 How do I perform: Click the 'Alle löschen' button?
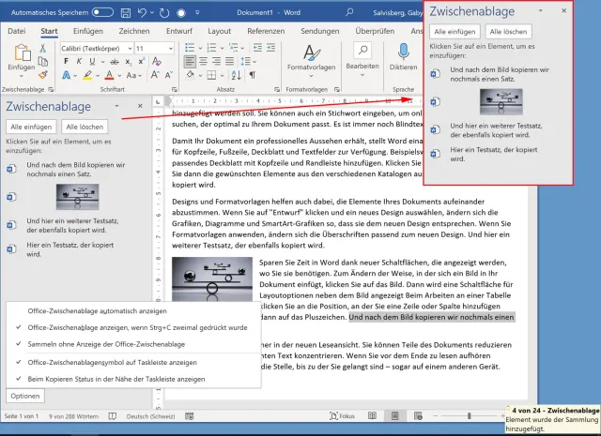pyautogui.click(x=85, y=127)
